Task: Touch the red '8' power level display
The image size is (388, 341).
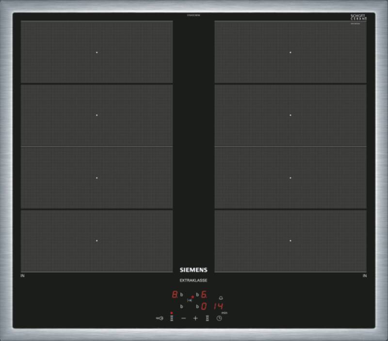Action: (x=175, y=294)
